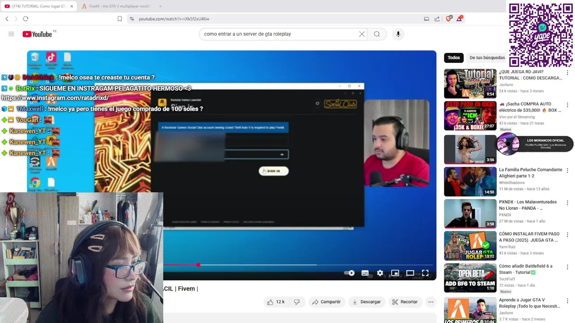Select the Todos filter chip

pyautogui.click(x=454, y=57)
